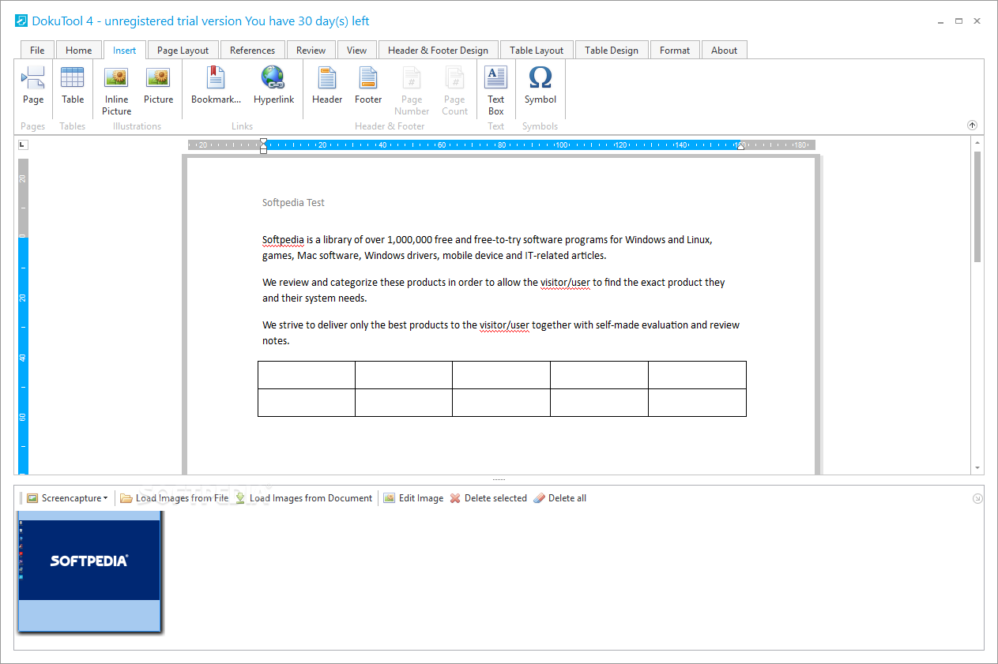Open Edit Image tool
The image size is (998, 664).
[413, 498]
